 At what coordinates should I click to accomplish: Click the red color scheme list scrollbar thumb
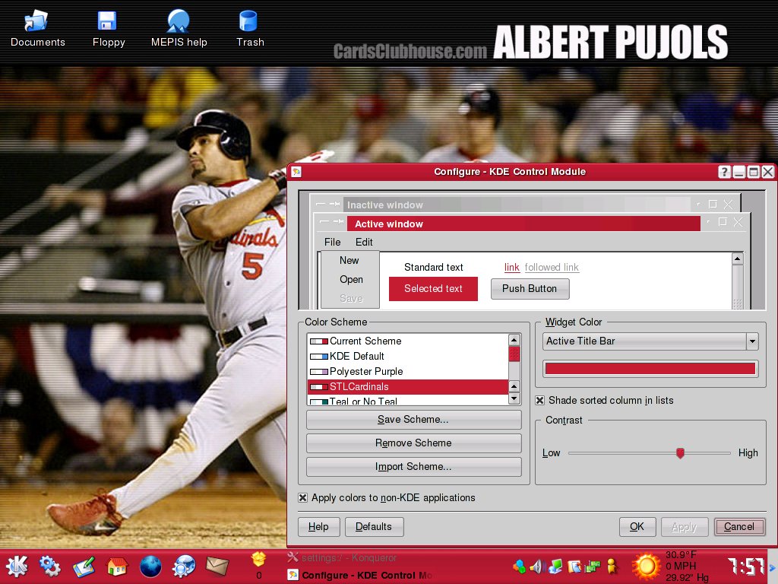click(514, 354)
